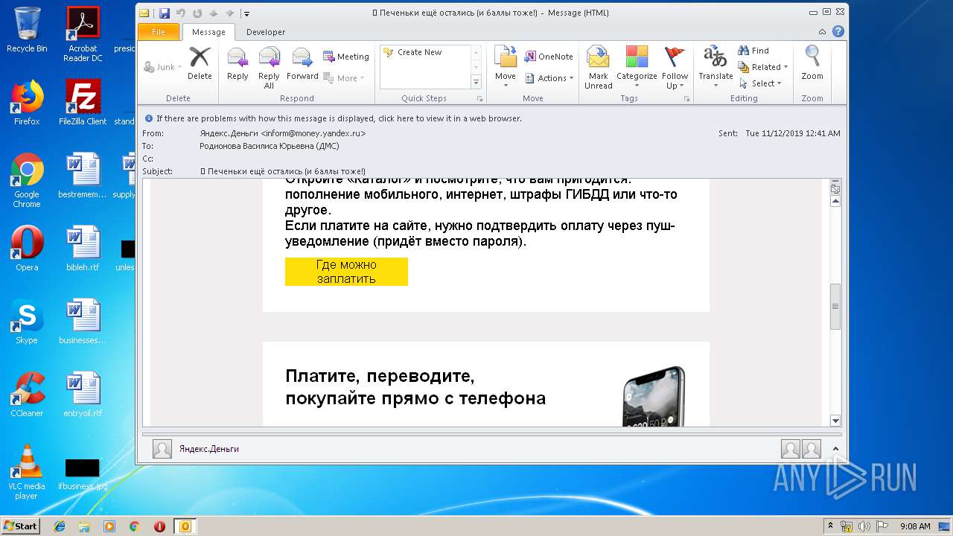Open the Firefox desktop shortcut
Viewport: 953px width, 536px height.
27,102
